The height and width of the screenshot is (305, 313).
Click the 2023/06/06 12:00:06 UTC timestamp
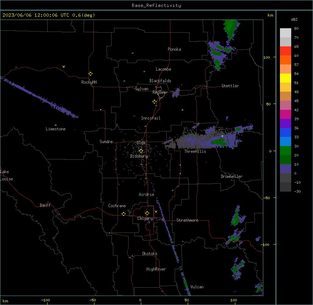[36, 15]
